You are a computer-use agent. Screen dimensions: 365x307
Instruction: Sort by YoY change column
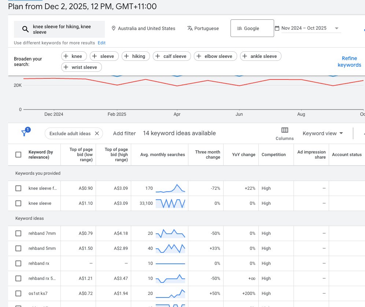[243, 155]
